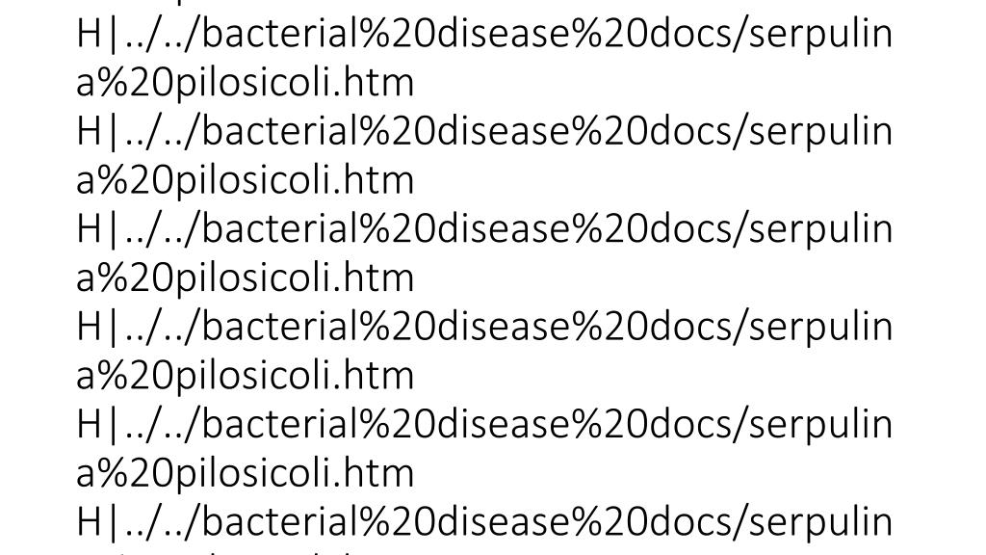986x555 pixels.
Task: Select the third 'H|../../bacterial%20disease%20docs' line
Action: tap(484, 229)
